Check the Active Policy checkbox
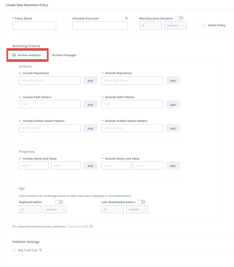The width and height of the screenshot is (234, 267). (x=204, y=25)
